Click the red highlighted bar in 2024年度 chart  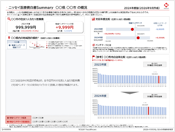pos(148,111)
